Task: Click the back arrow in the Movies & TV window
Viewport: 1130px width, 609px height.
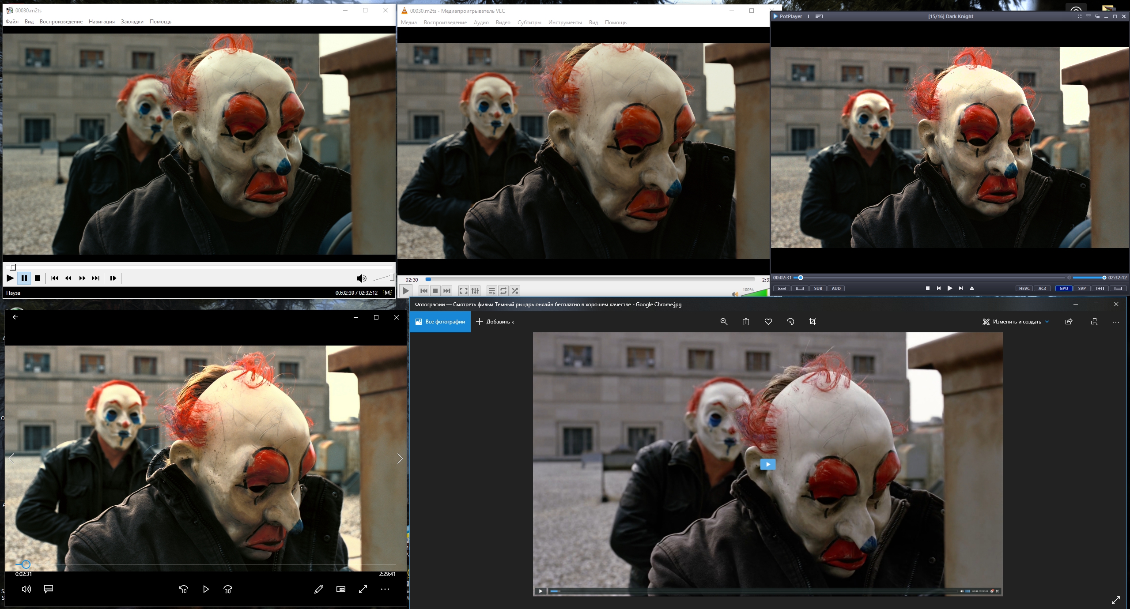Action: [15, 317]
